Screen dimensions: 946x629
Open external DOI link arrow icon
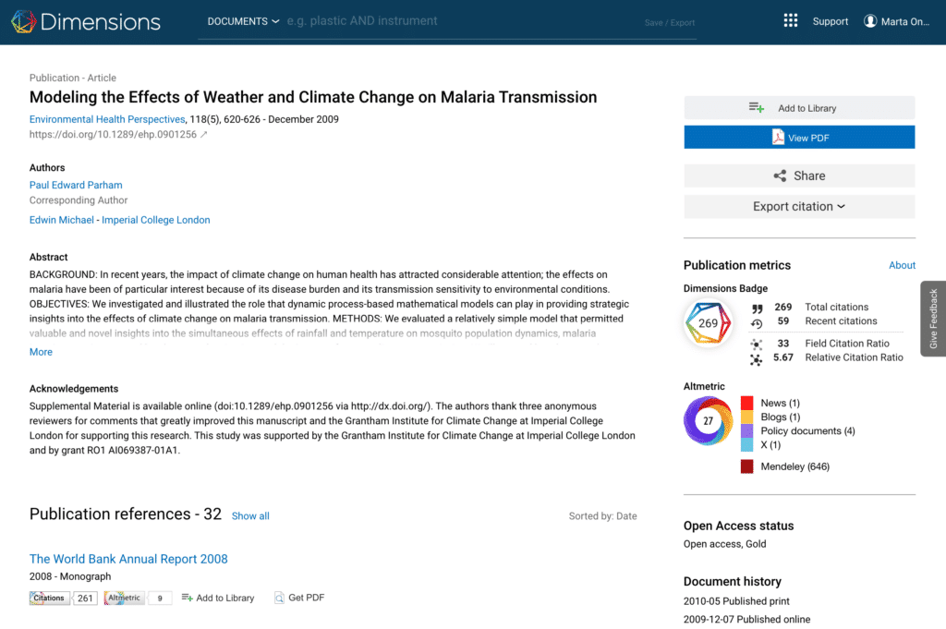tap(204, 135)
